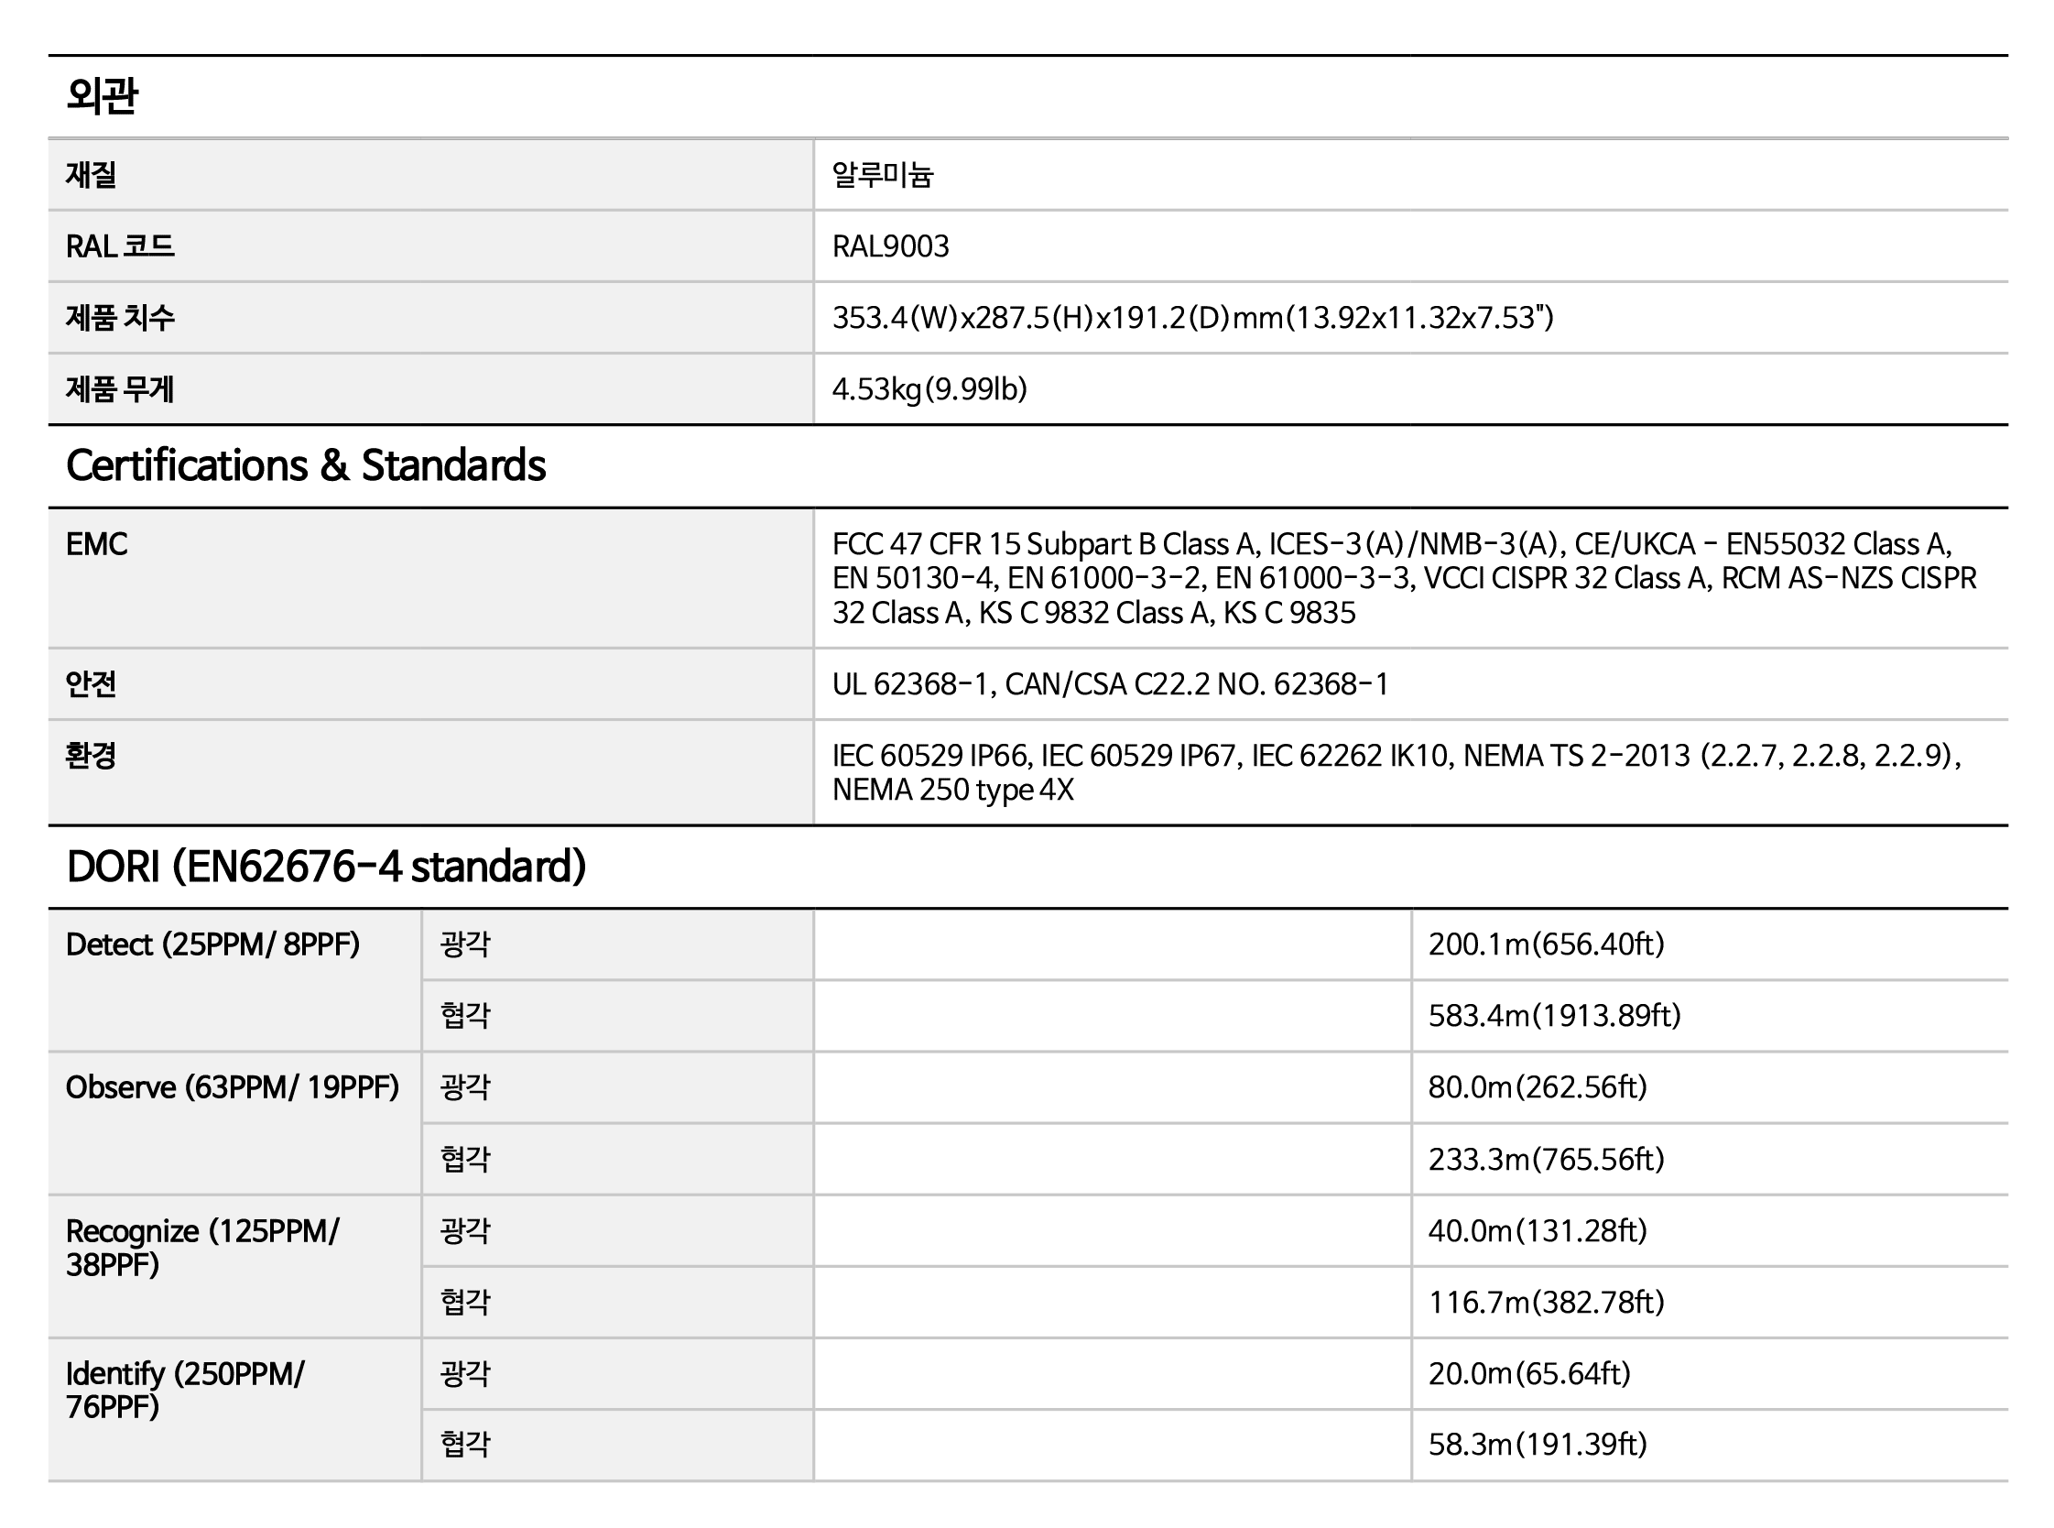
Task: Click the Certifications & Standards heading
Action: (x=306, y=465)
